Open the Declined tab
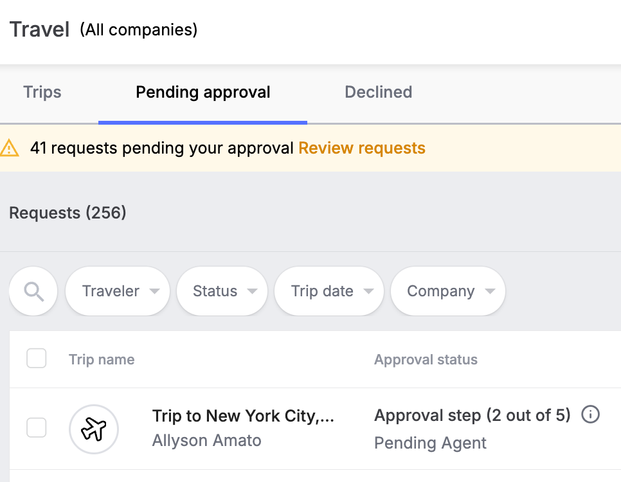Viewport: 621px width, 482px height. [378, 93]
